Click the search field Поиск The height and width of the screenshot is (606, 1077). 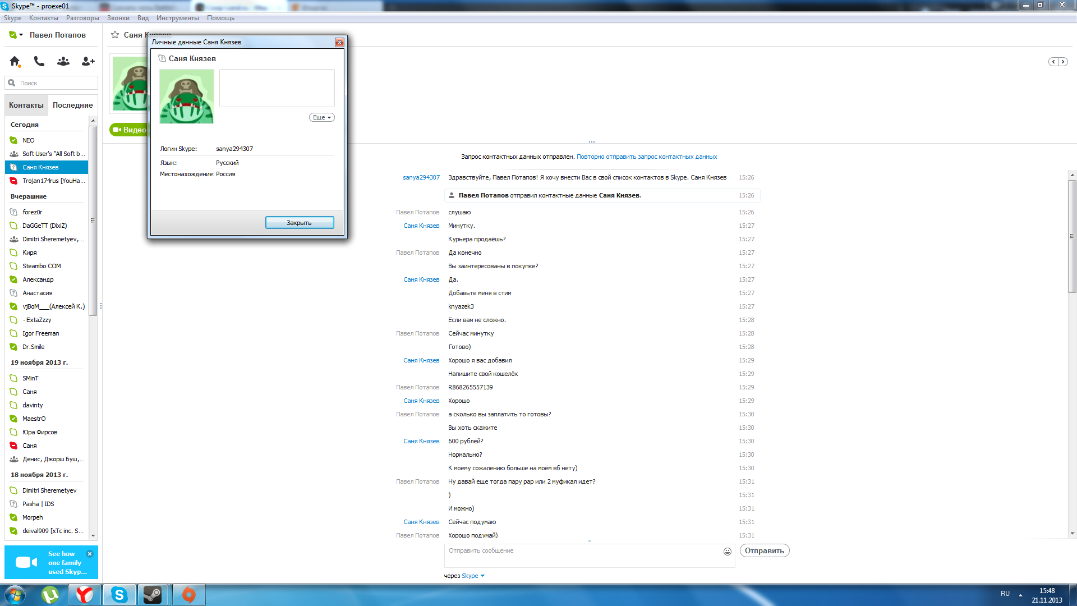click(x=52, y=83)
